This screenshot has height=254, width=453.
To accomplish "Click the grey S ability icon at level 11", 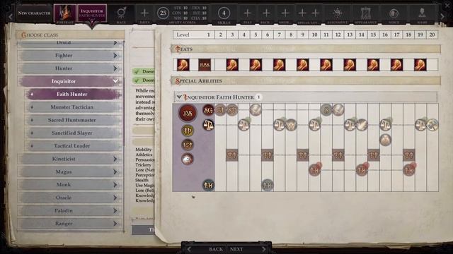I will click(326, 110).
